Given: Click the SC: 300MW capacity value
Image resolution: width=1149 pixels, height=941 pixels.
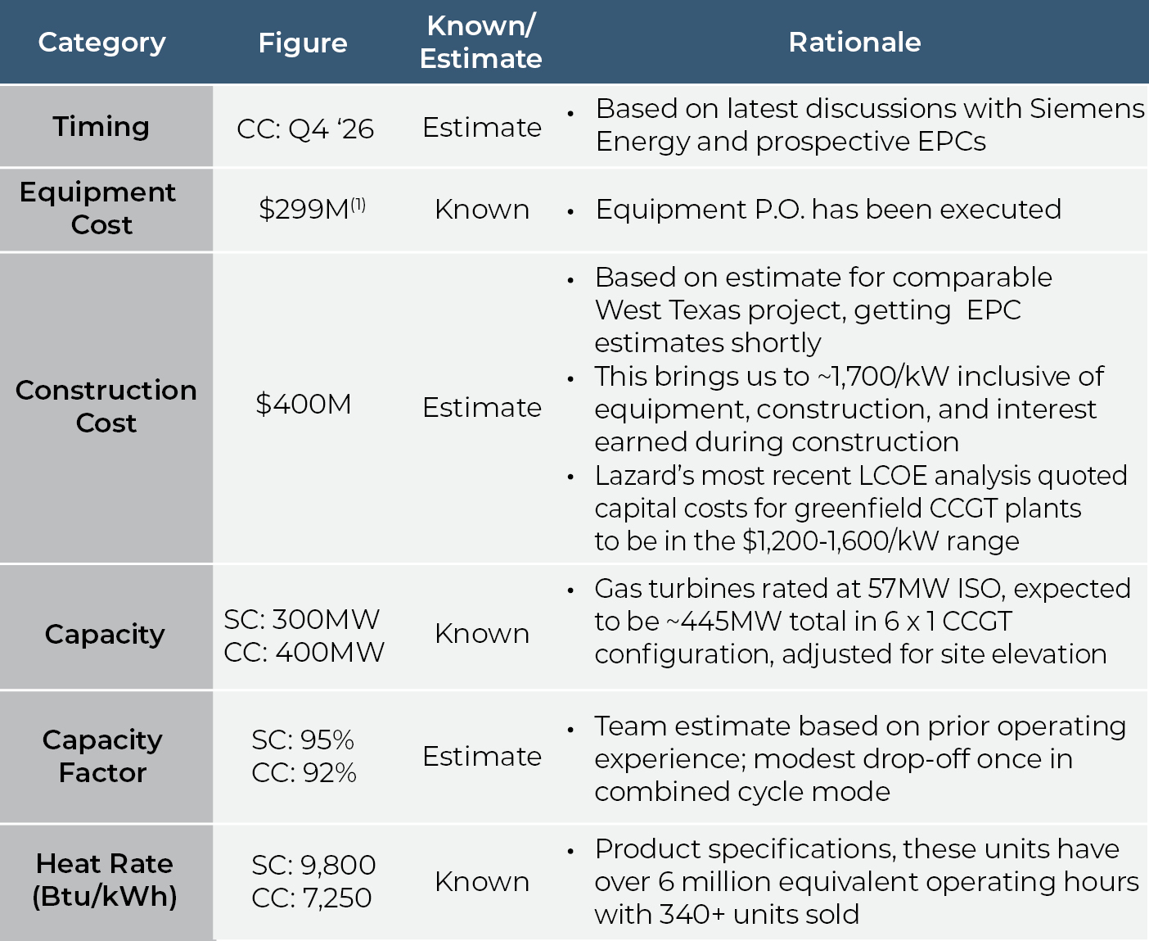Looking at the screenshot, I should [302, 619].
